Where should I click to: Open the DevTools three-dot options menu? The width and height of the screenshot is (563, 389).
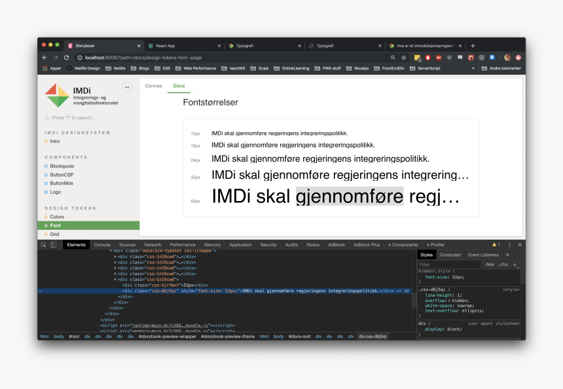tap(509, 245)
